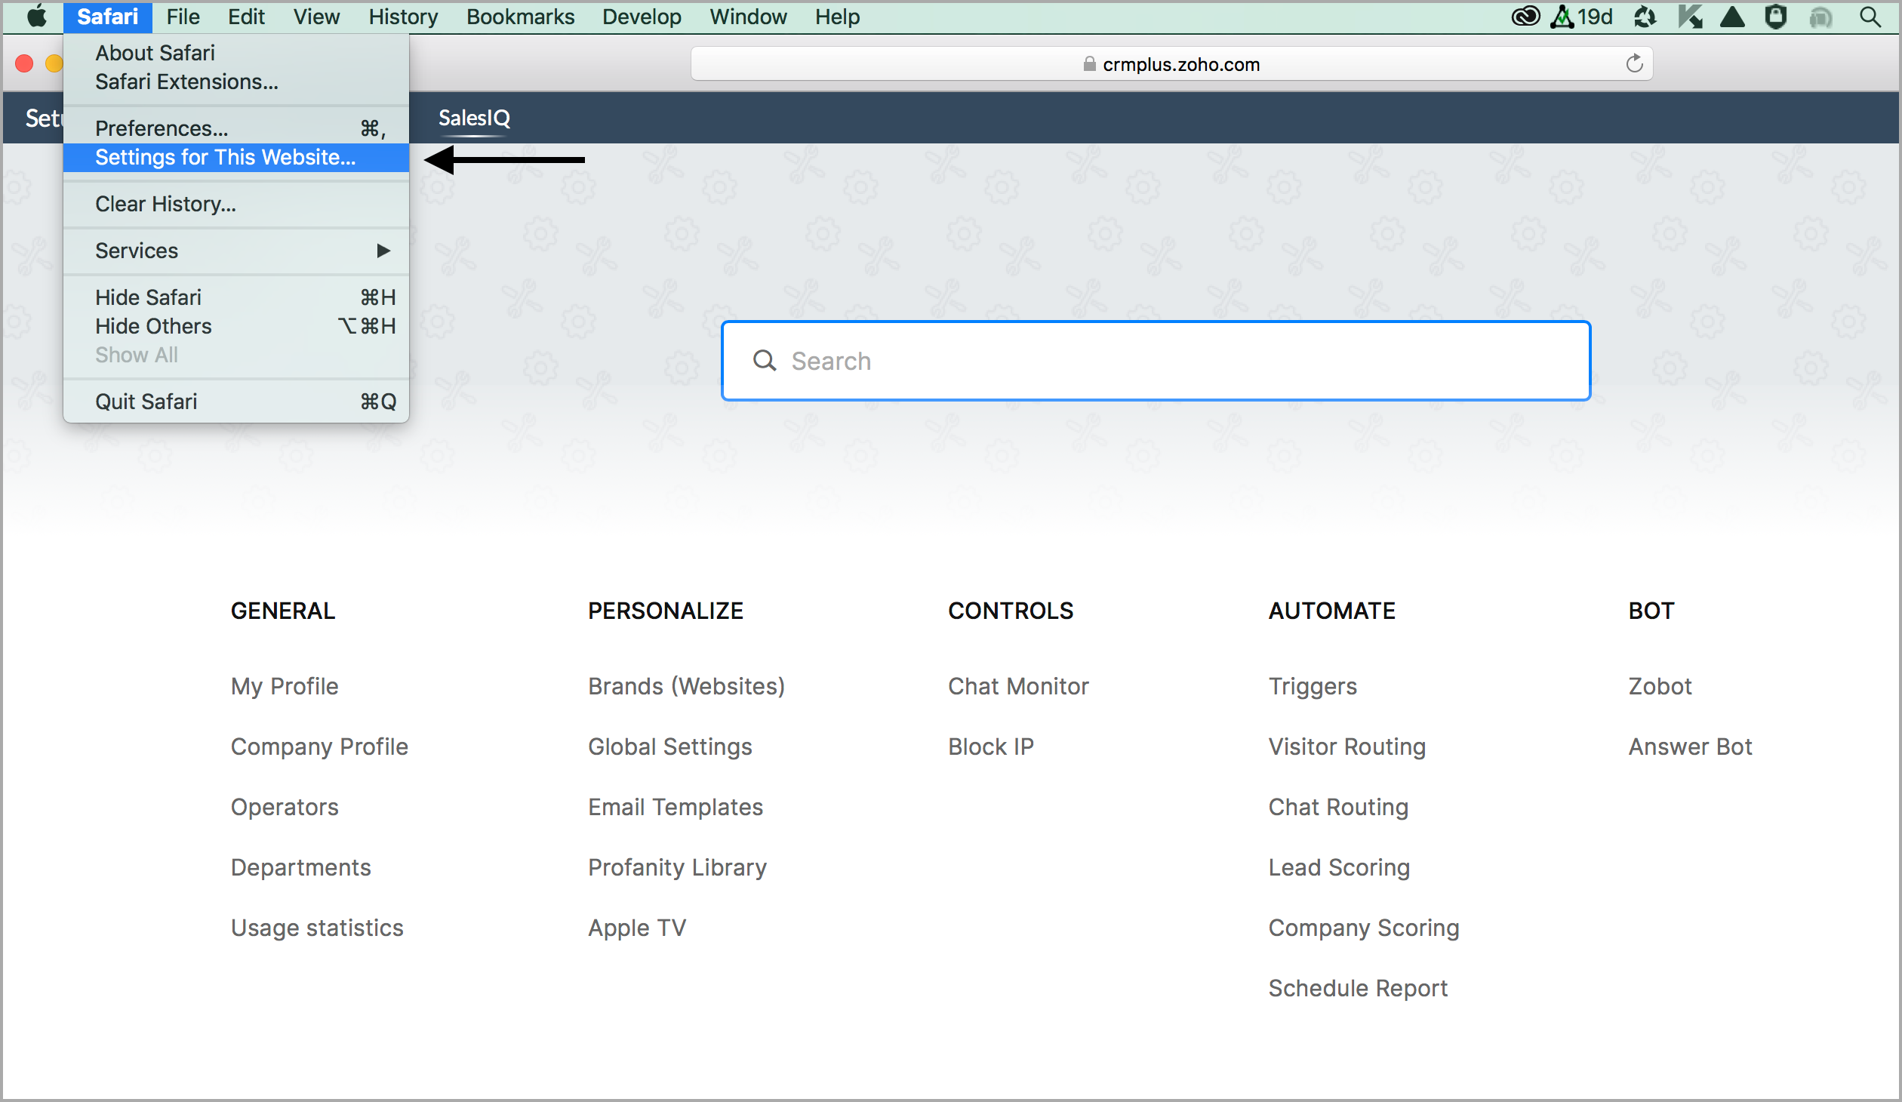Open the Bookmarks menu
The height and width of the screenshot is (1102, 1902).
(520, 17)
